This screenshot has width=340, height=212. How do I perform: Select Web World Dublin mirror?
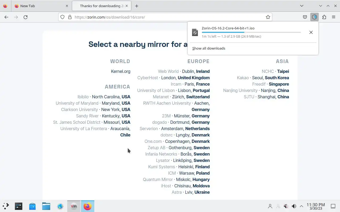tap(184, 71)
